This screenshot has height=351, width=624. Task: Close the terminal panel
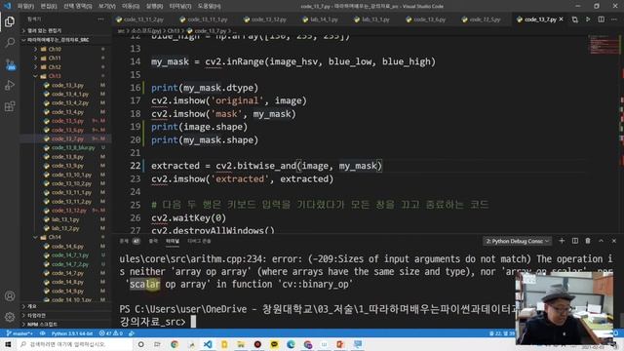click(x=614, y=241)
